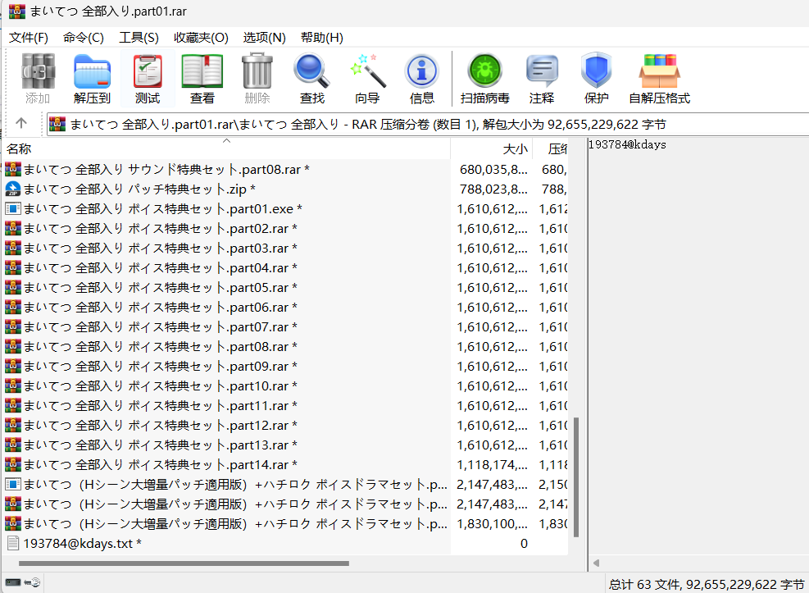This screenshot has width=809, height=593.
Task: Click the Test (测试) archive icon
Action: point(148,80)
